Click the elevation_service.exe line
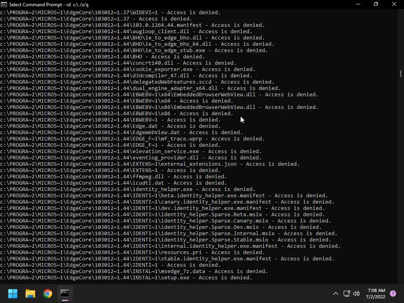This screenshot has width=404, height=303. (x=131, y=151)
